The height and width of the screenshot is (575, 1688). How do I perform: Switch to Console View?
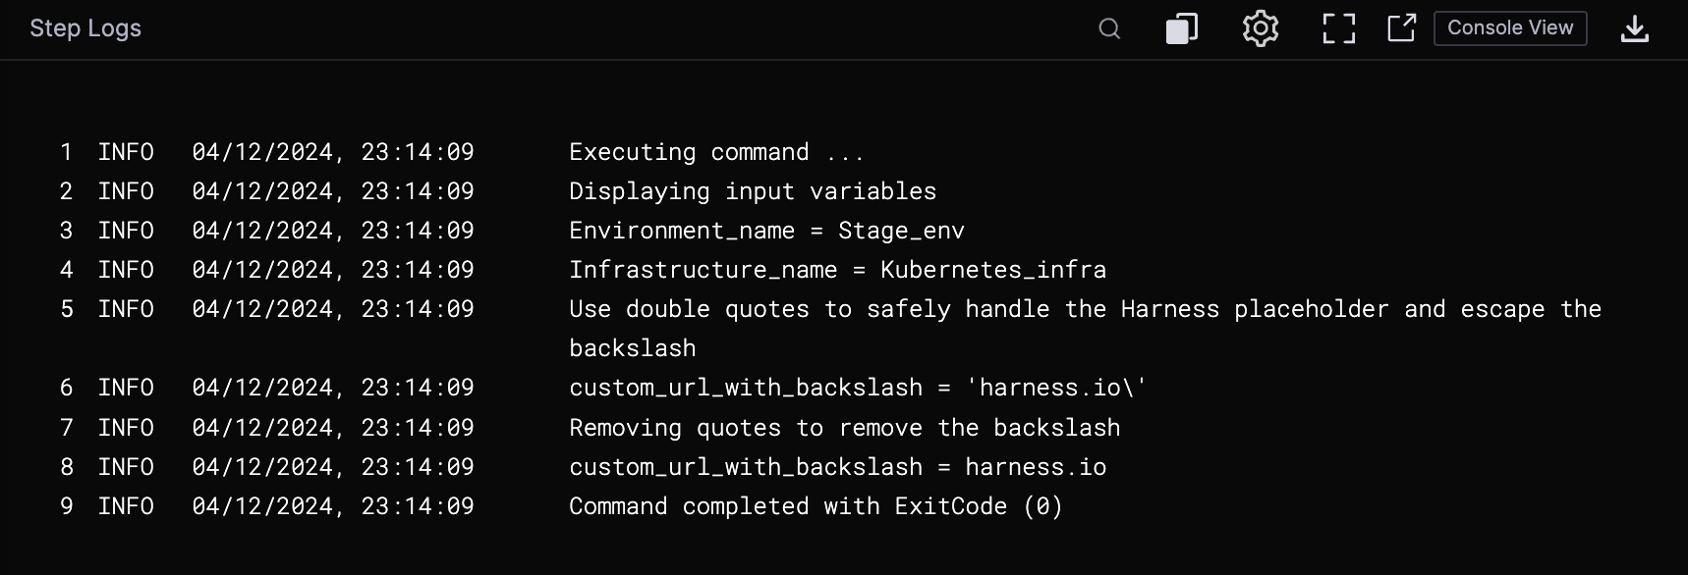point(1510,28)
